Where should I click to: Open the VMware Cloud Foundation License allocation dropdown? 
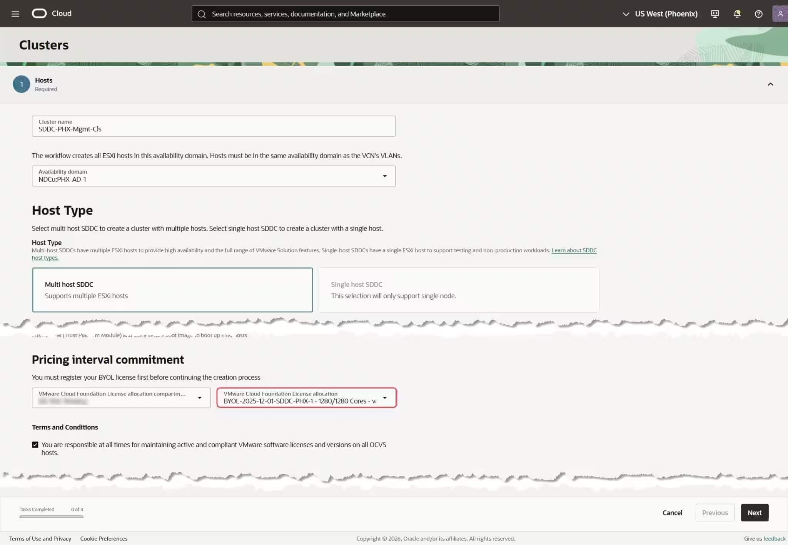pyautogui.click(x=385, y=398)
